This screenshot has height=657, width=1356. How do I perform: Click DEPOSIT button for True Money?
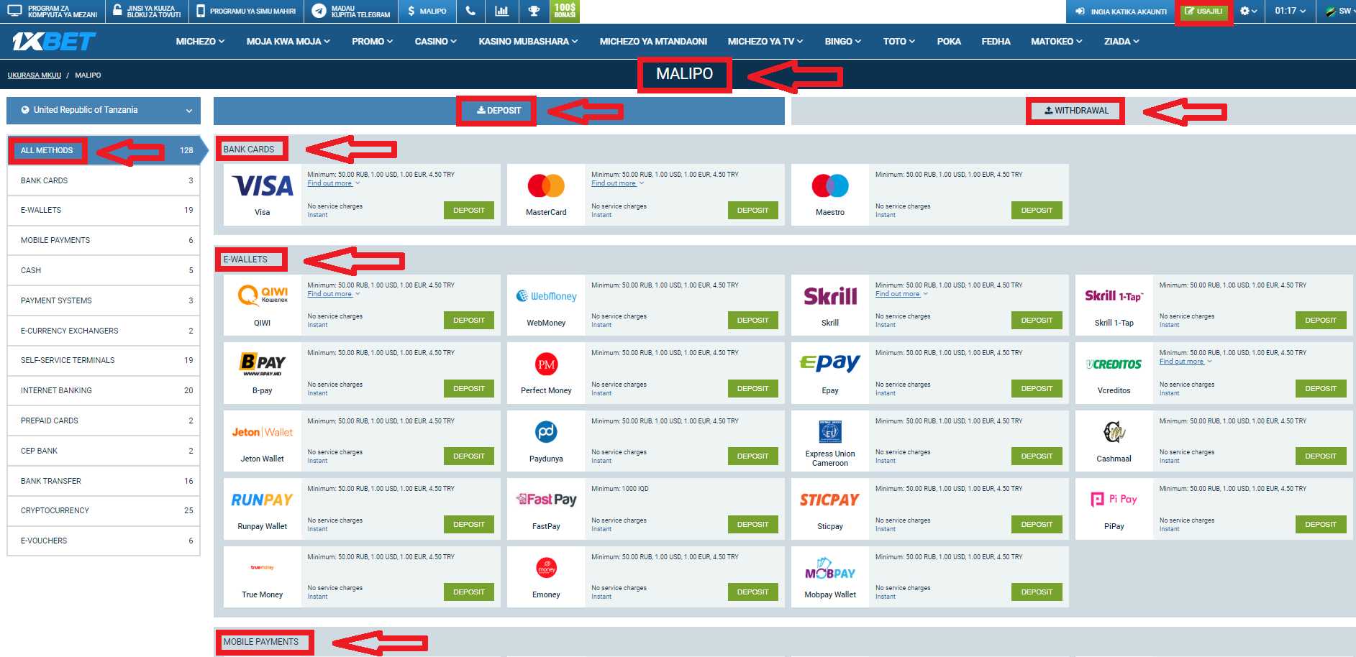(469, 592)
